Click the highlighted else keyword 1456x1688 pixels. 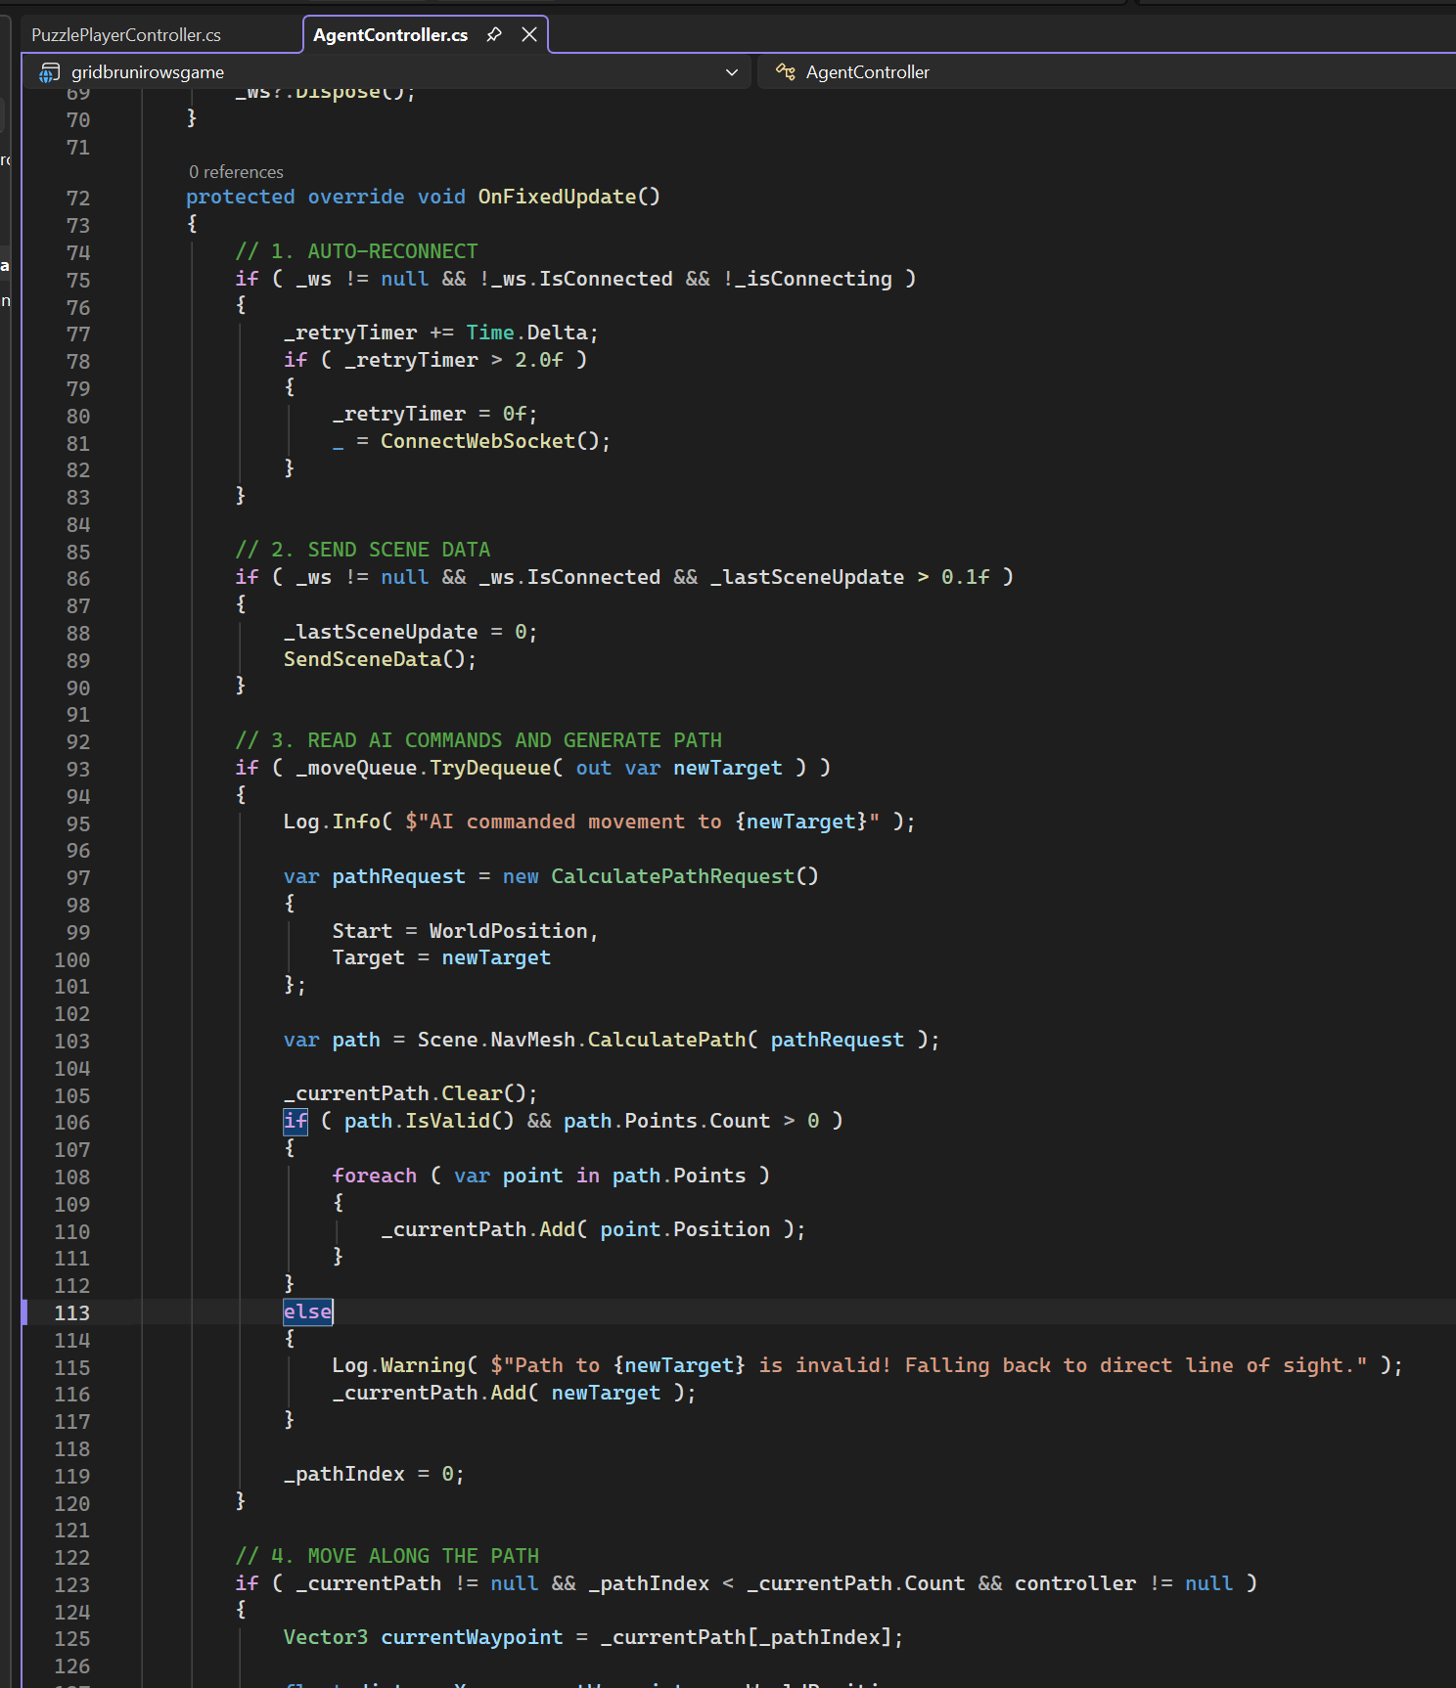pos(307,1311)
